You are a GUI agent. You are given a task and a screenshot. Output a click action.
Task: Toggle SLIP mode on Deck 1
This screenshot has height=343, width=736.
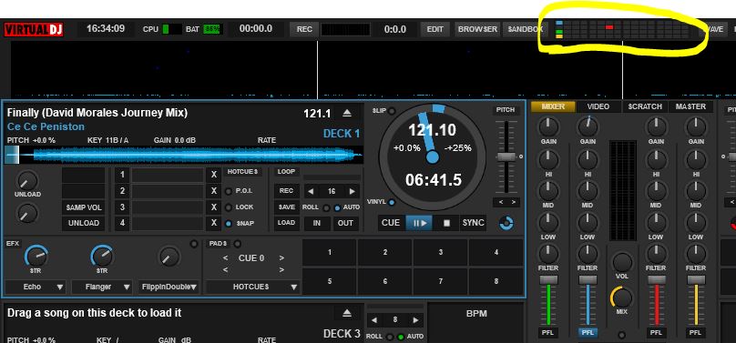392,111
